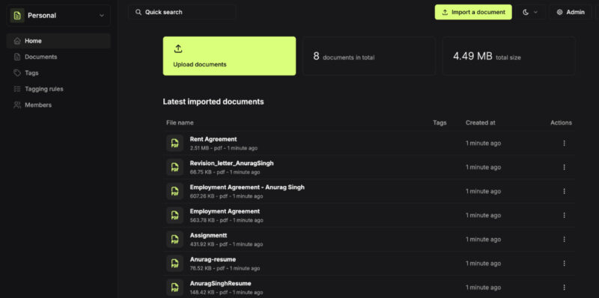Click the 66.75 KB - pdf details text

pos(225,173)
